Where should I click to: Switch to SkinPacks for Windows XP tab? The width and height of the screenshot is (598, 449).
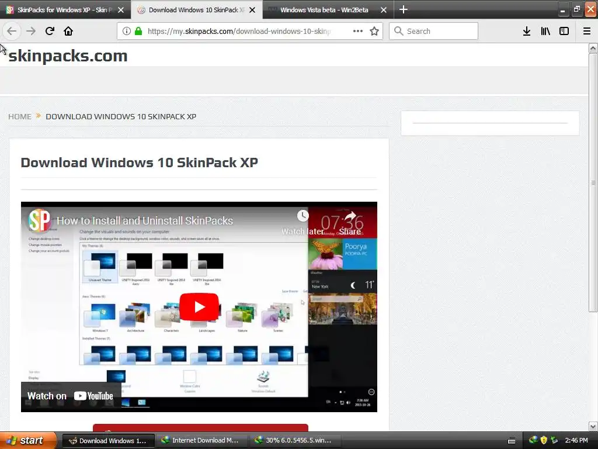(65, 10)
